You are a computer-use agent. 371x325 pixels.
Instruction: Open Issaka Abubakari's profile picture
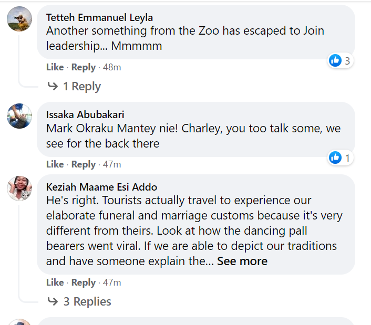coord(19,116)
